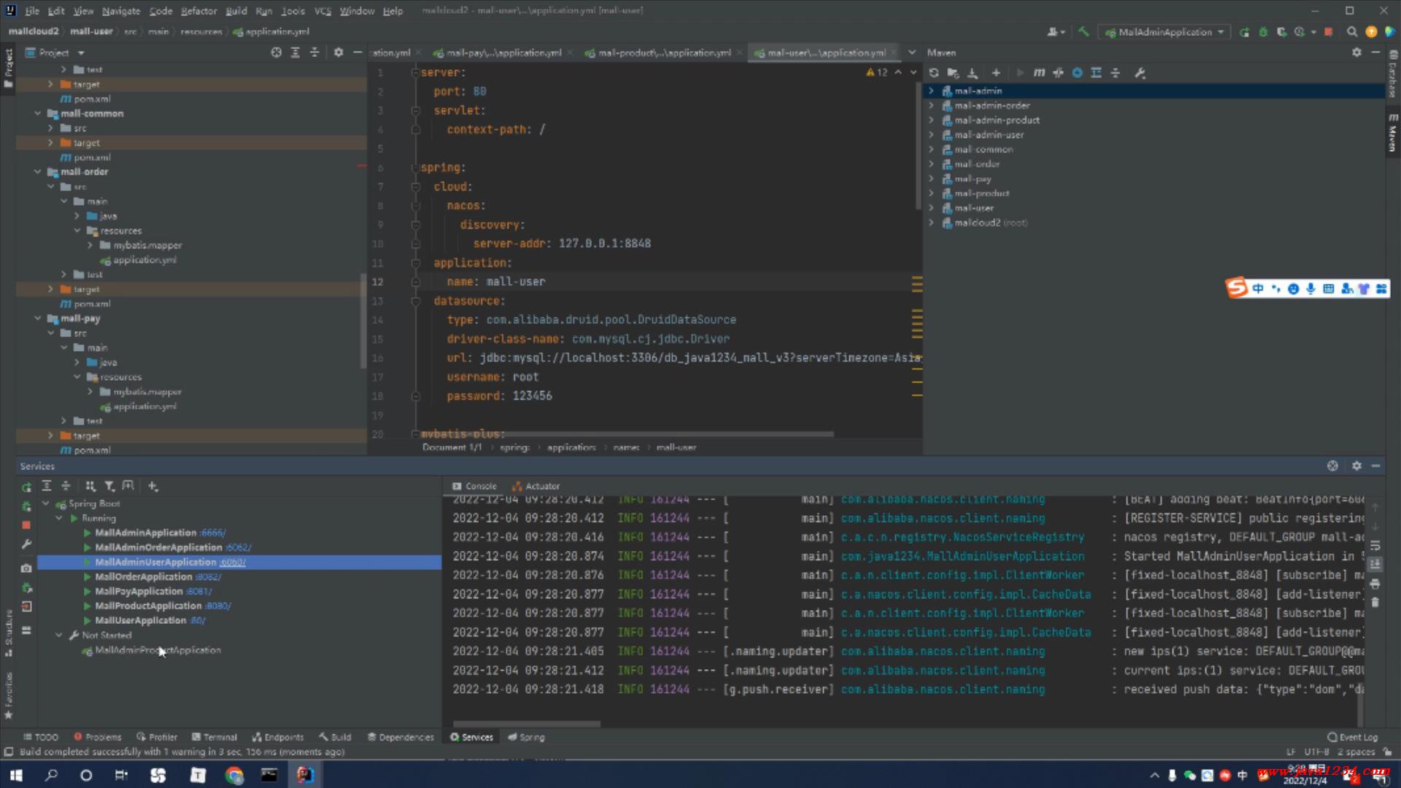Click Group By icon in Services toolbar
This screenshot has width=1401, height=788.
pyautogui.click(x=90, y=486)
